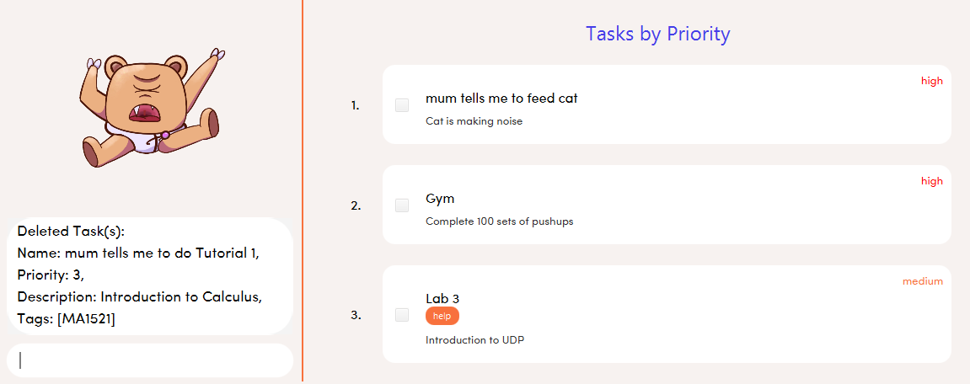Select the Lab 3 task title
Screen dimensions: 970x384
click(x=442, y=298)
